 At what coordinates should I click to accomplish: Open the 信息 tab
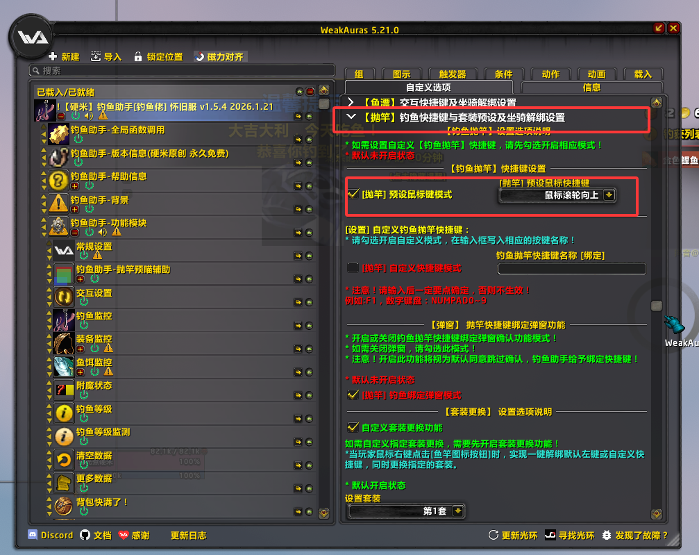pos(591,87)
